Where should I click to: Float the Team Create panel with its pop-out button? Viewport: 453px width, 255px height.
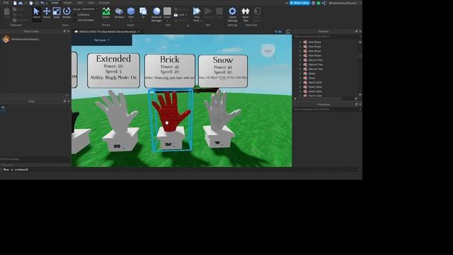point(64,31)
